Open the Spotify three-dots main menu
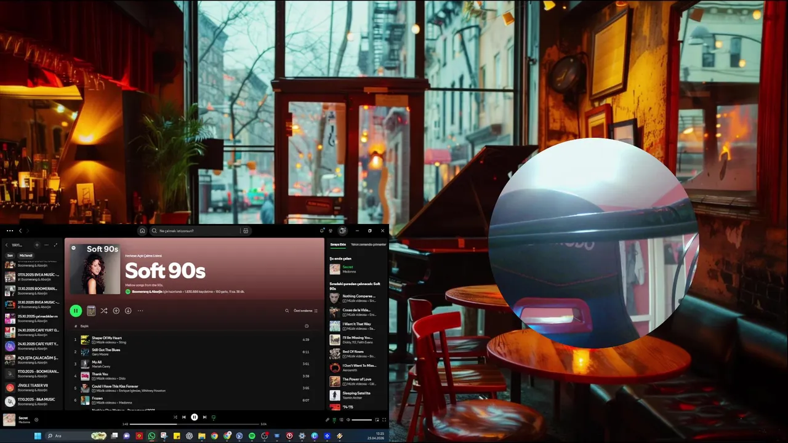Viewport: 788px width, 443px height. (x=9, y=231)
